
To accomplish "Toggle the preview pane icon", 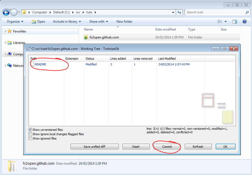I will 235,22.
